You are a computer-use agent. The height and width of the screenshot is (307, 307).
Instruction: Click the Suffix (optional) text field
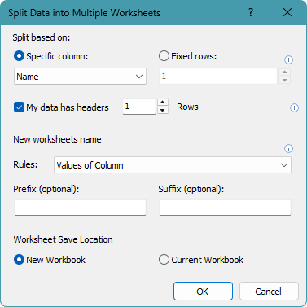tap(225, 208)
